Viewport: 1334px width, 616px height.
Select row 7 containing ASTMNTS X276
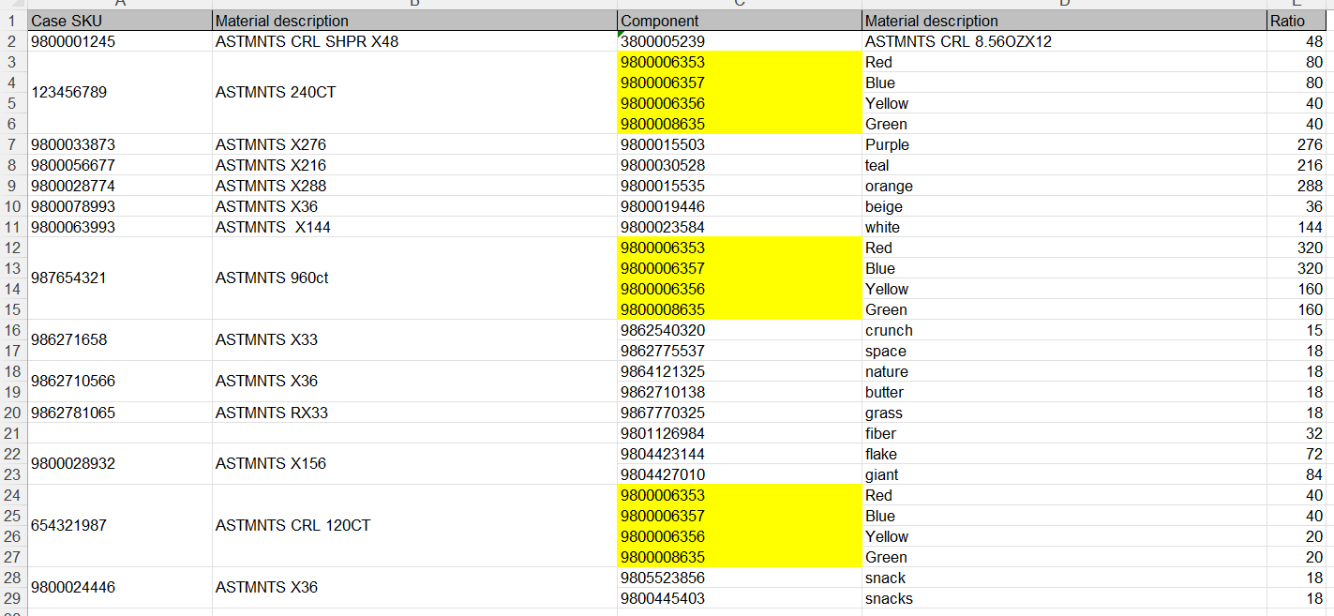point(12,144)
